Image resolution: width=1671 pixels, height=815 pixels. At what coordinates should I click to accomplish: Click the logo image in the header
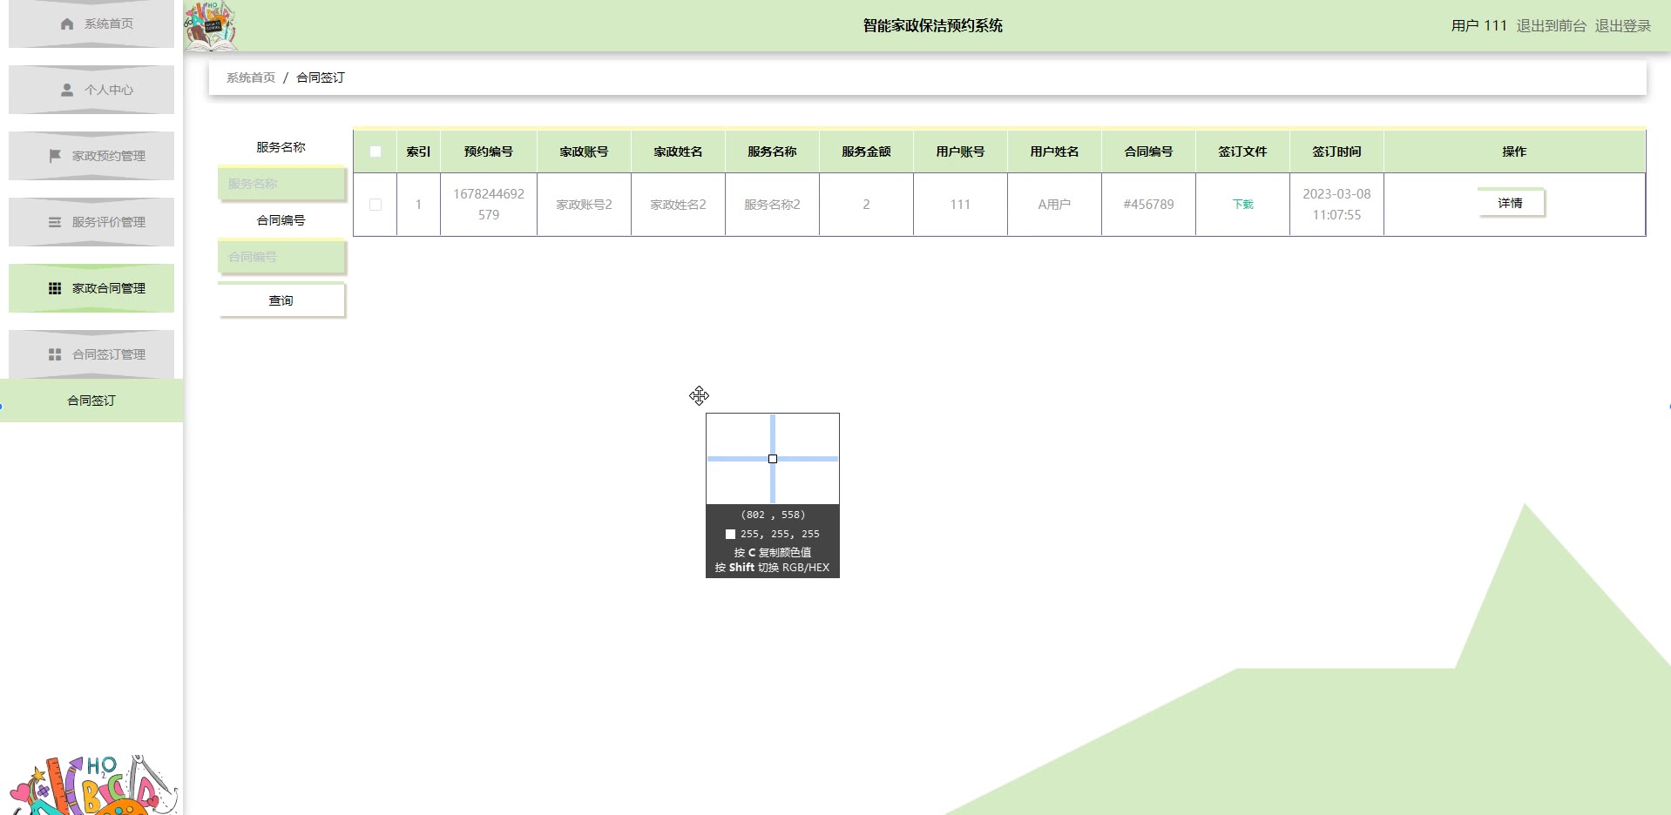tap(211, 25)
